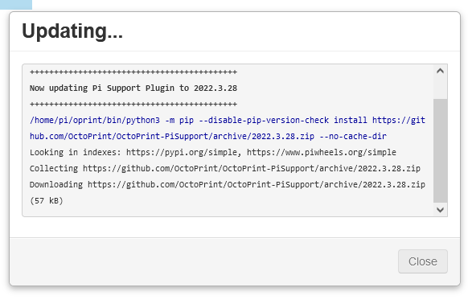Click the scroll up arrow in log box

pyautogui.click(x=440, y=71)
